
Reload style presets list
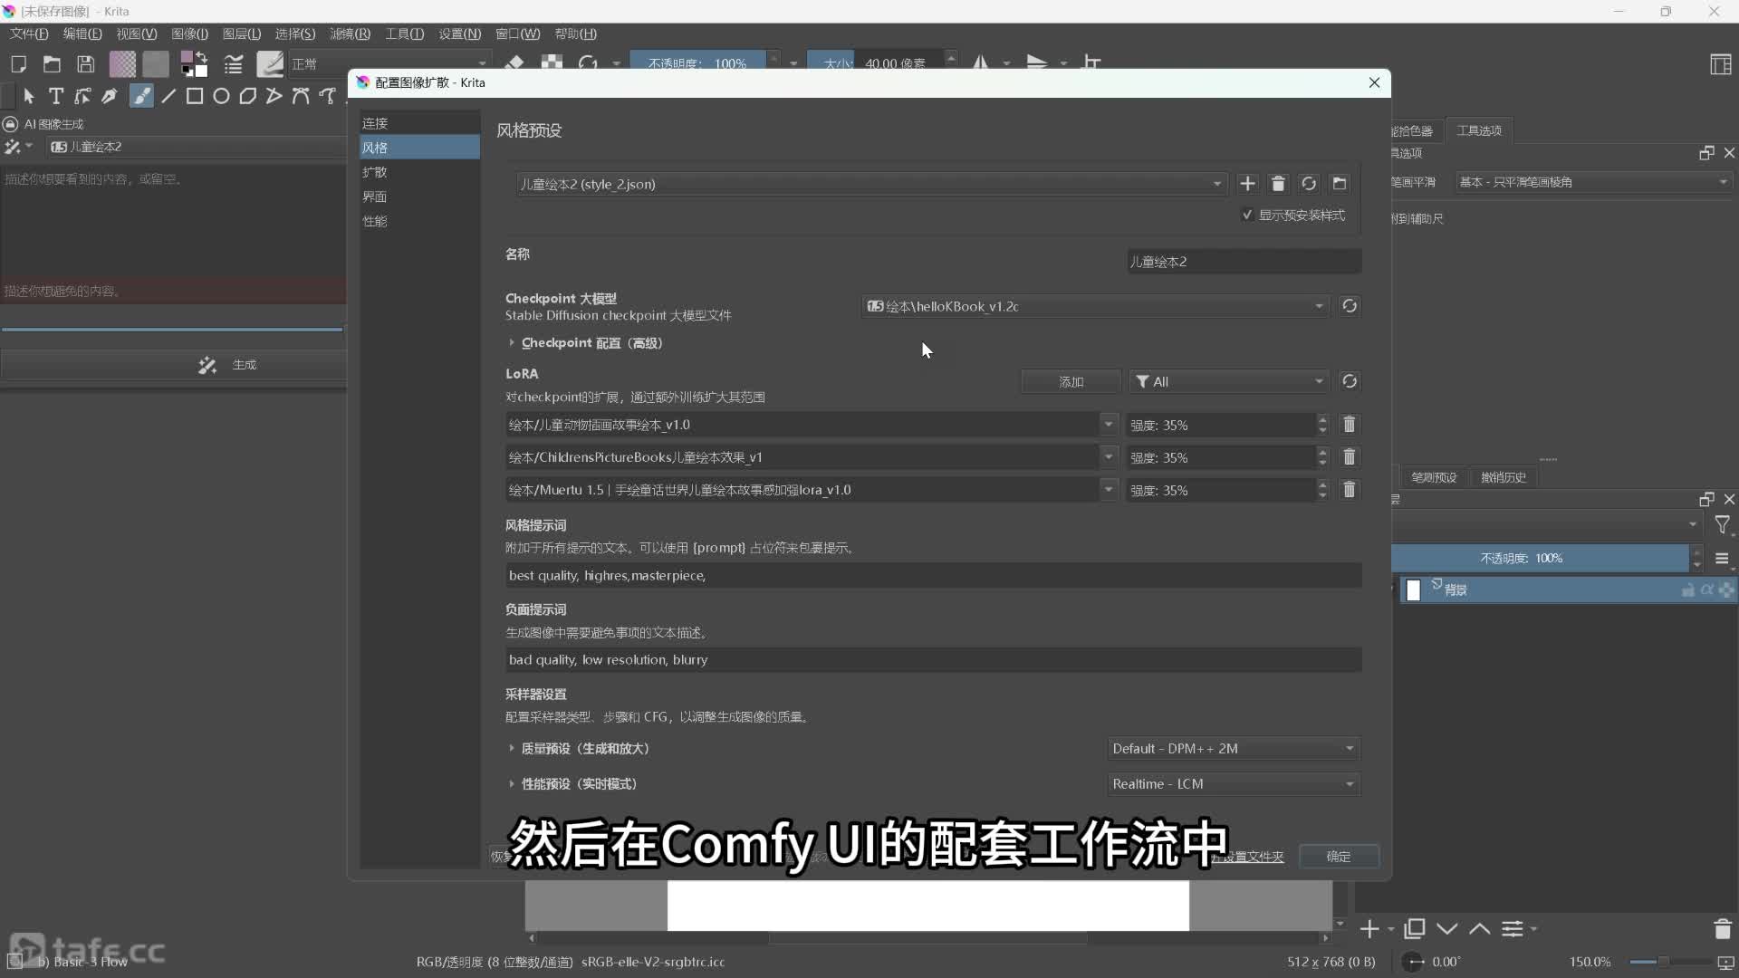1309,184
